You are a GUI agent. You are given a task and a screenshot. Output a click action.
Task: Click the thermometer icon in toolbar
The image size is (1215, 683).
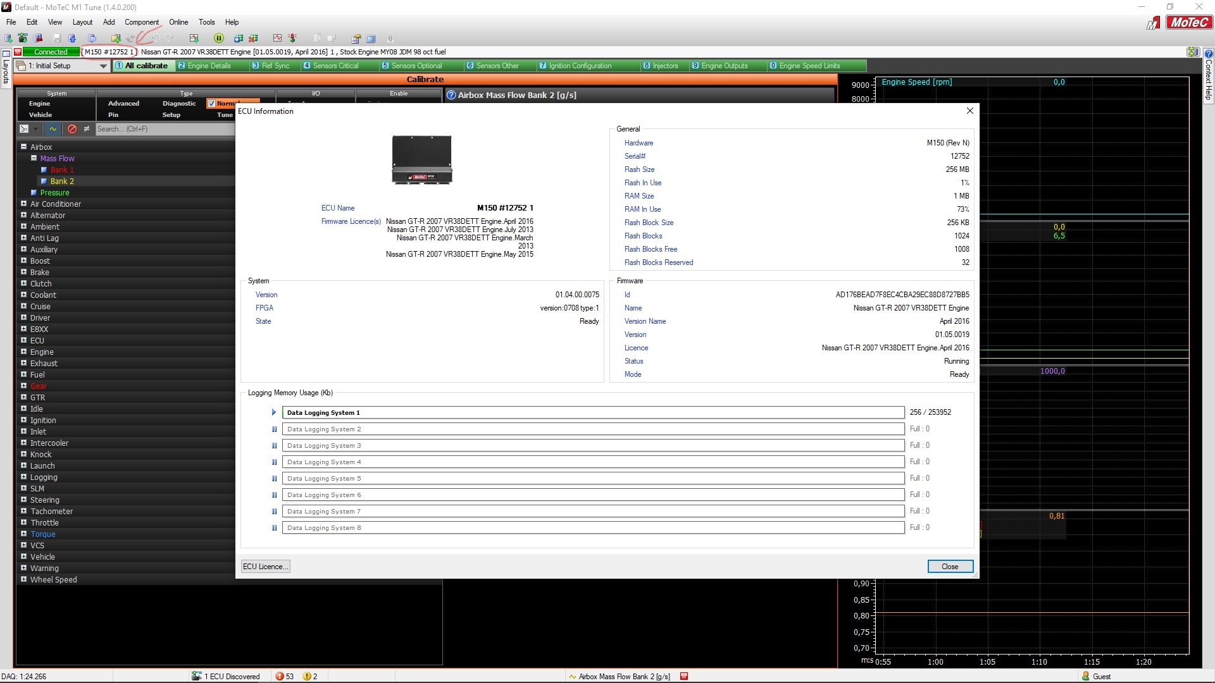click(x=292, y=39)
